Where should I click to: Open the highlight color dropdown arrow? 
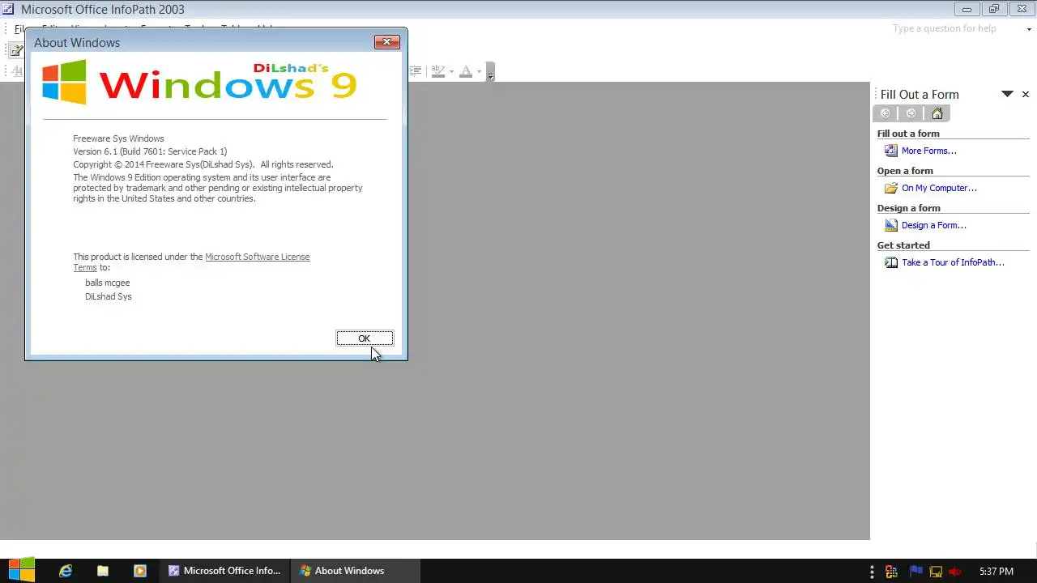(451, 71)
